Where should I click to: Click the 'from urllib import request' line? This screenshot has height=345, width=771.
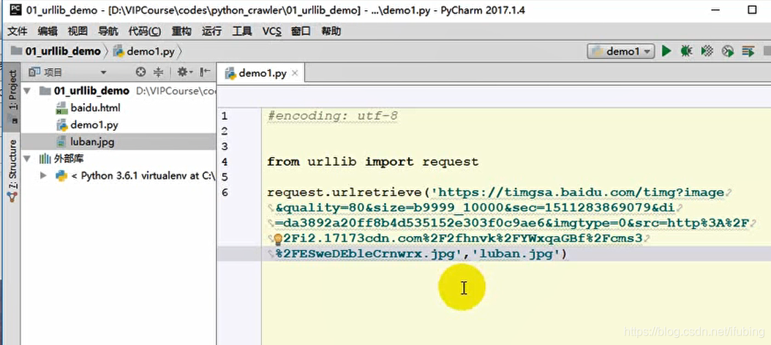[x=373, y=162]
